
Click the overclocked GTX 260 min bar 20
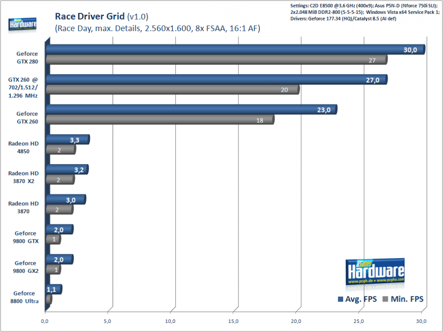coord(172,89)
